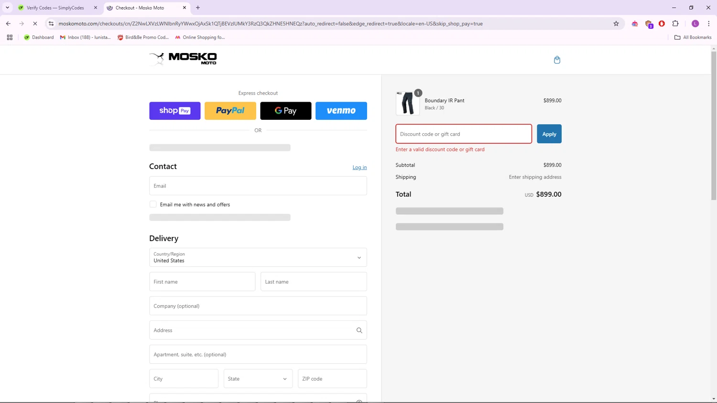The width and height of the screenshot is (717, 403).
Task: Pay with Google Pay button
Action: (x=286, y=111)
